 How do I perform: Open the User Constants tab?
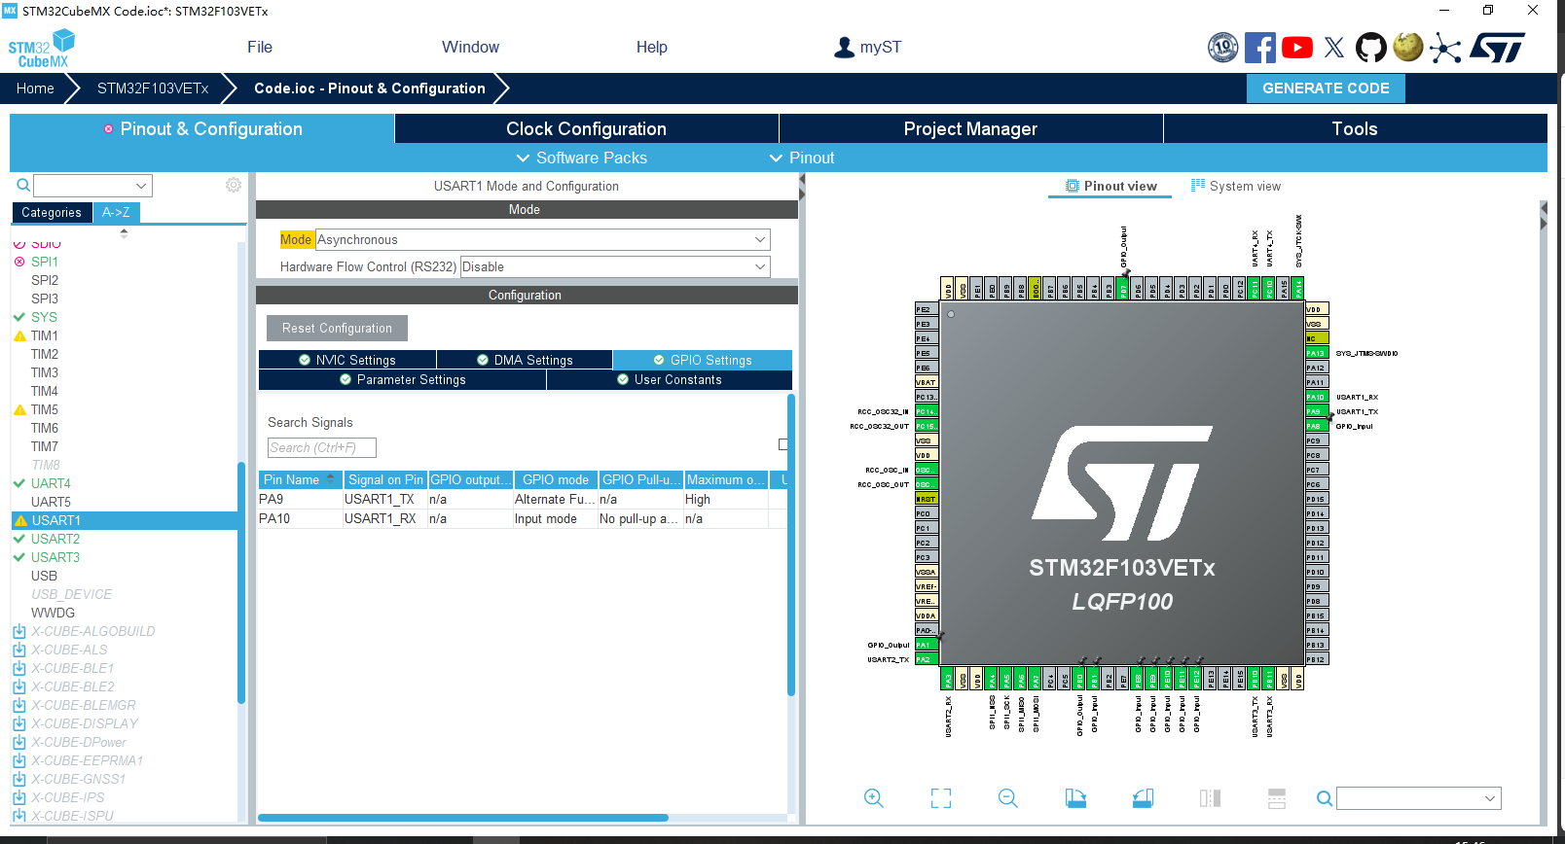coord(670,379)
